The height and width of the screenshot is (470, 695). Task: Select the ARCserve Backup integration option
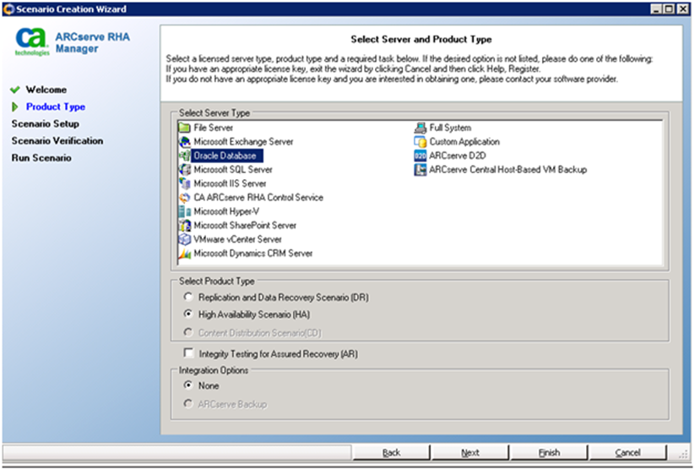point(188,403)
